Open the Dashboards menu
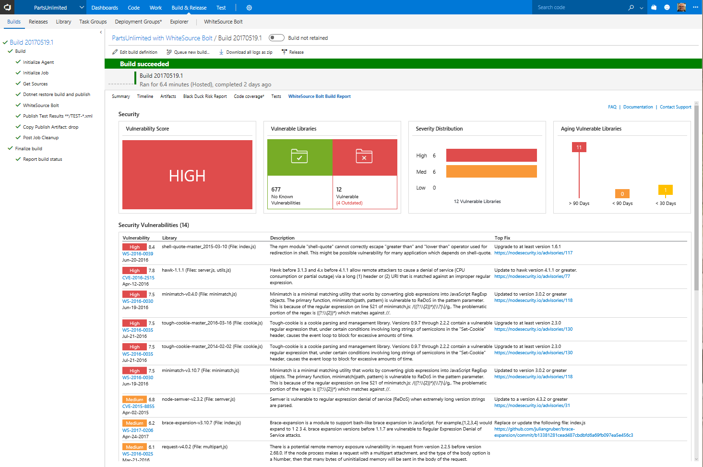The width and height of the screenshot is (703, 467). pos(105,8)
